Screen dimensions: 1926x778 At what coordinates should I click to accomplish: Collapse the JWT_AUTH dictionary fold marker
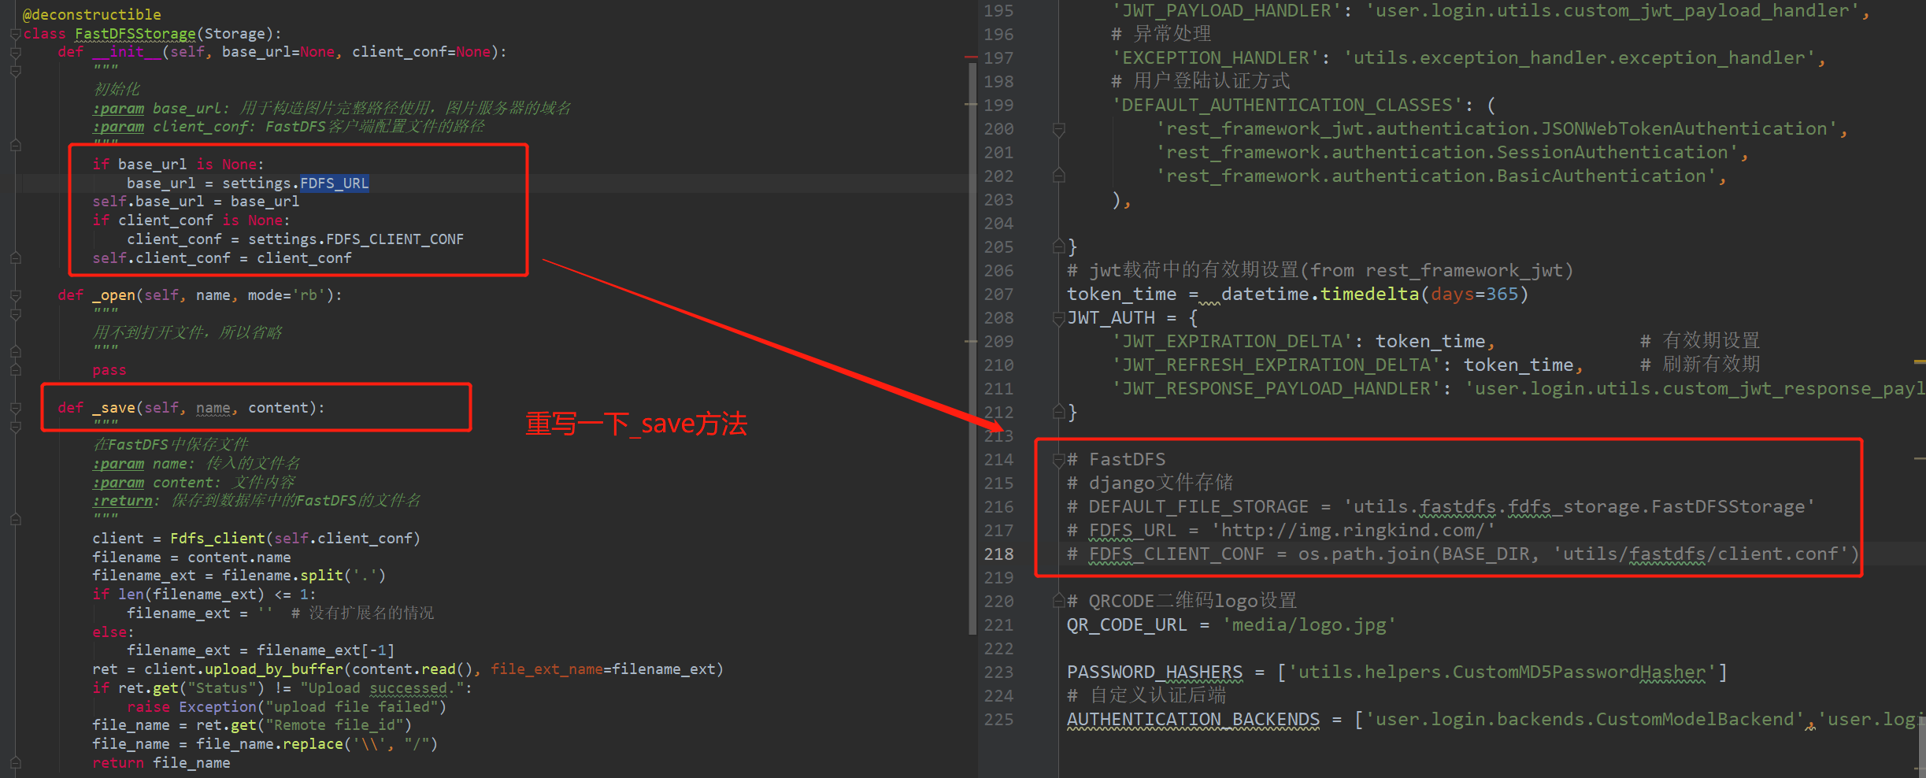1059,318
